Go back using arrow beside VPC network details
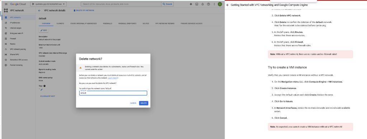 (x=39, y=10)
